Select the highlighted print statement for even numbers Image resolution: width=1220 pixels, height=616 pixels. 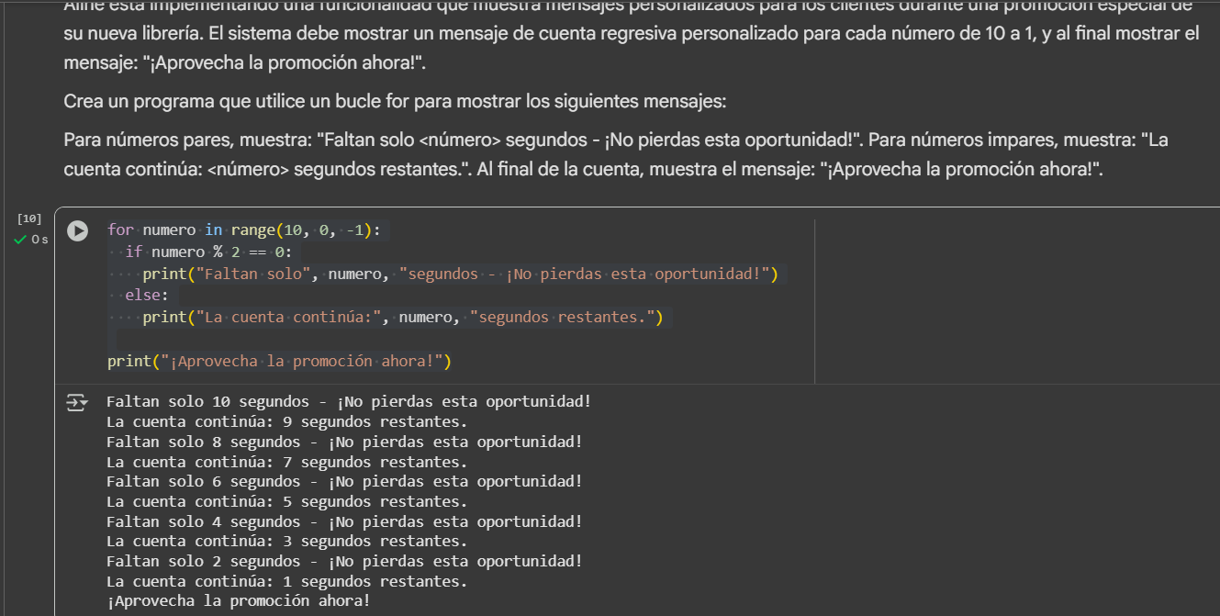pyautogui.click(x=459, y=273)
